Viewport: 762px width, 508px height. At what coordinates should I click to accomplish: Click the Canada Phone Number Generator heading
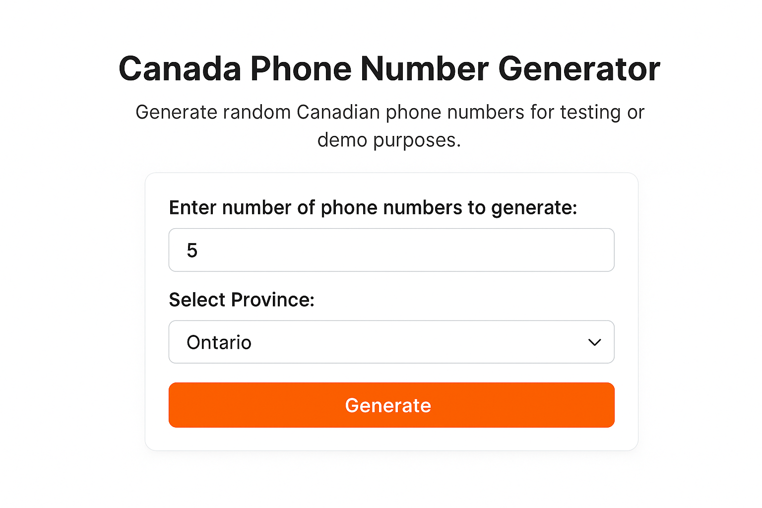point(389,69)
